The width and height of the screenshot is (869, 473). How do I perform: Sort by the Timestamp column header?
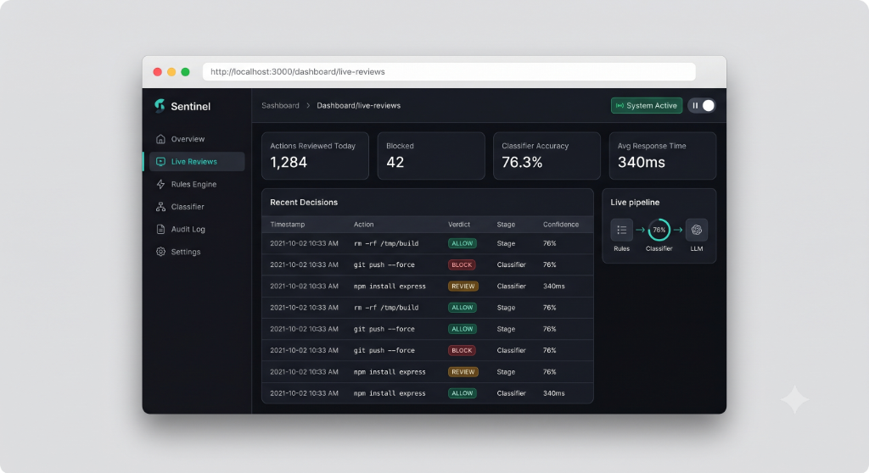coord(288,225)
